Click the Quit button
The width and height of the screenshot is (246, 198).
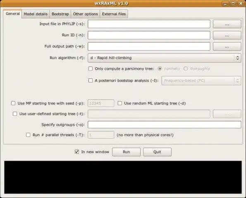(157, 152)
